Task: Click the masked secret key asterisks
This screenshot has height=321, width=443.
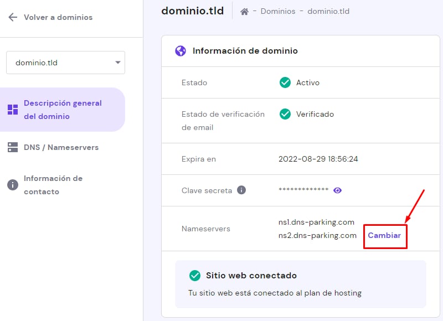Action: pos(303,190)
